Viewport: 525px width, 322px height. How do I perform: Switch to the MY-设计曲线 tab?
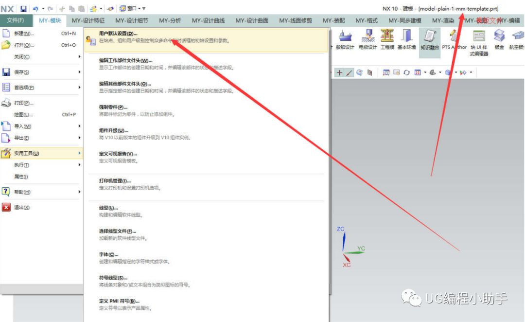pos(208,20)
